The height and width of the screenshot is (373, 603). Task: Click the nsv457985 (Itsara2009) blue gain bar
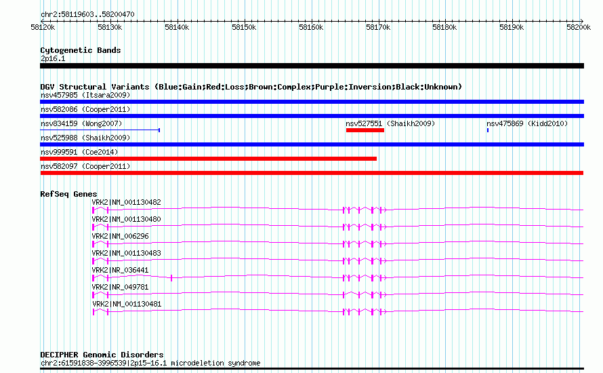click(x=312, y=102)
